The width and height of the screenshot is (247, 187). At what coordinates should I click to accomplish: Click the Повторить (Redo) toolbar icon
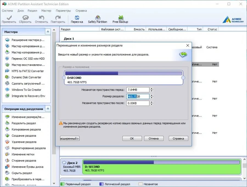[58, 19]
